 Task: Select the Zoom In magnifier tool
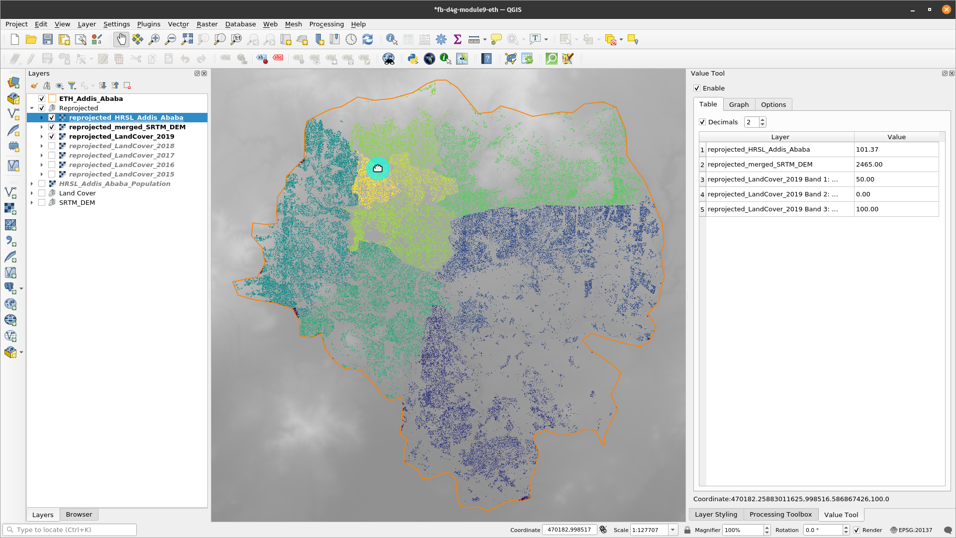point(154,40)
